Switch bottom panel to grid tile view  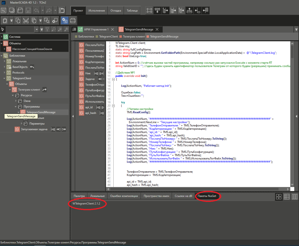click(279, 197)
